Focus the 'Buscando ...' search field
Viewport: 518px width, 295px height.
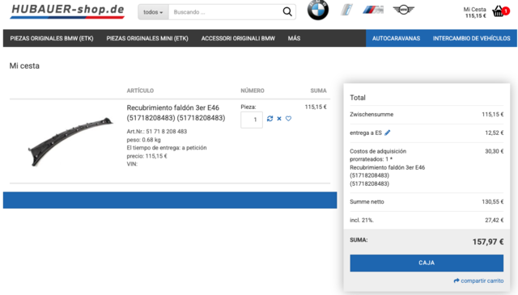click(x=224, y=12)
